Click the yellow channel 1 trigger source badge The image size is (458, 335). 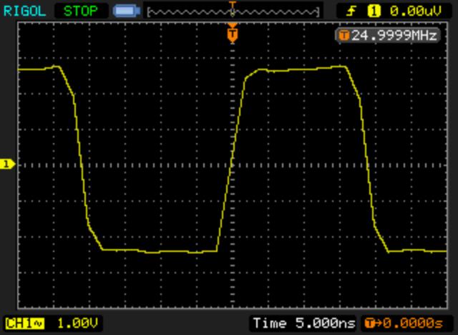click(x=374, y=11)
